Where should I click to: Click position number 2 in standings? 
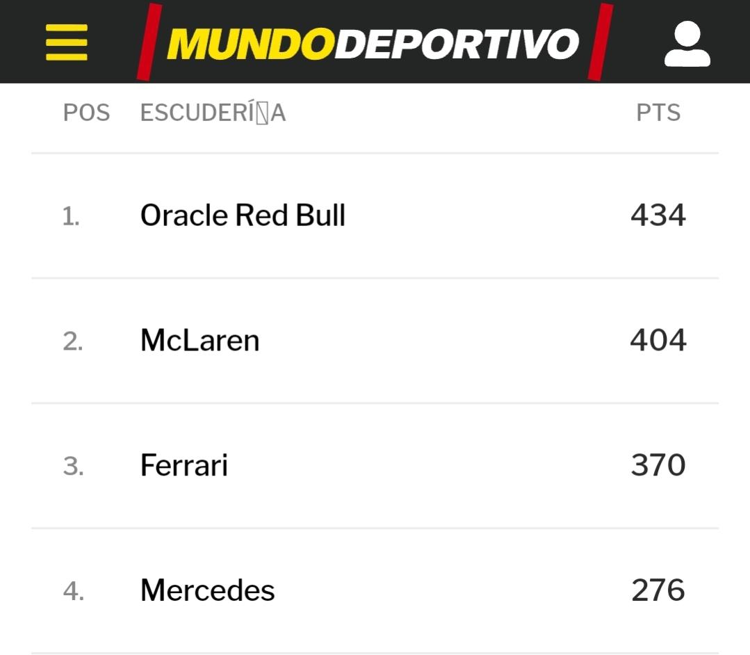72,342
